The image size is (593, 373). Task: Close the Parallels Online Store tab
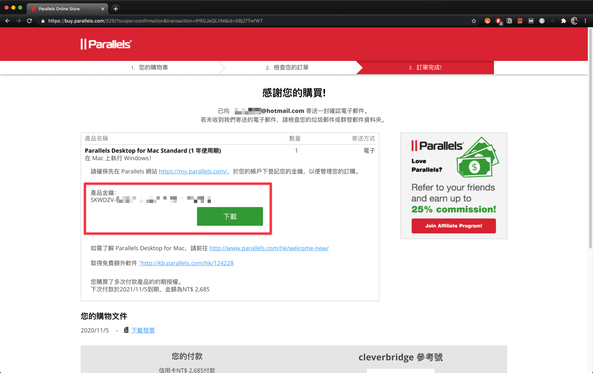click(x=103, y=9)
